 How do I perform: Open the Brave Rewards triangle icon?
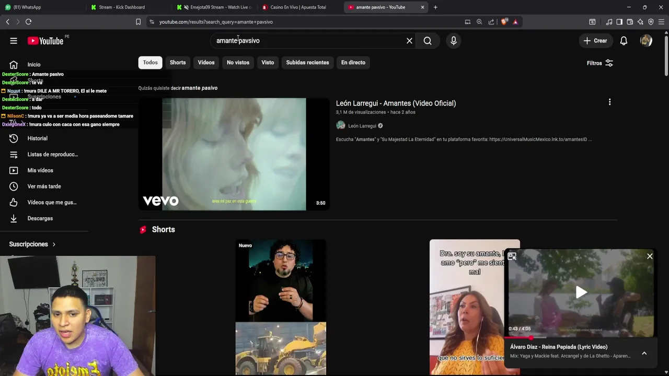pos(515,22)
